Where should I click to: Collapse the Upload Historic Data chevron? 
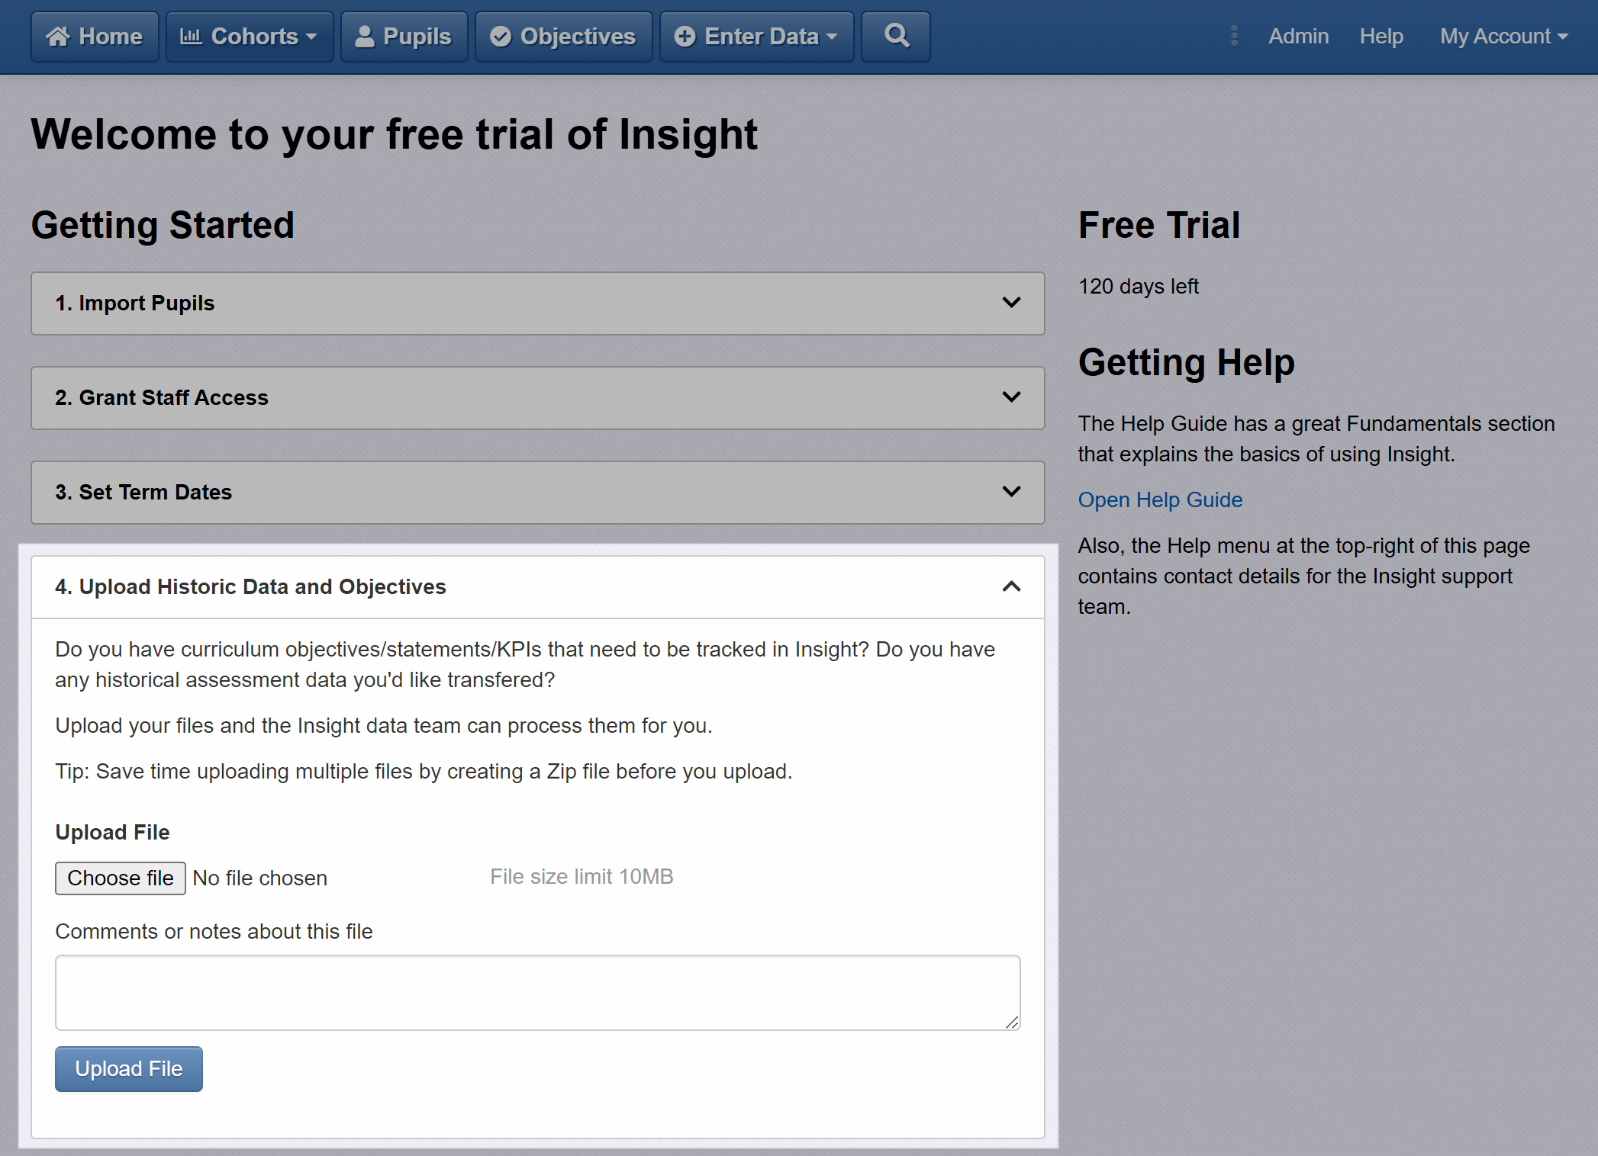[x=1011, y=586]
